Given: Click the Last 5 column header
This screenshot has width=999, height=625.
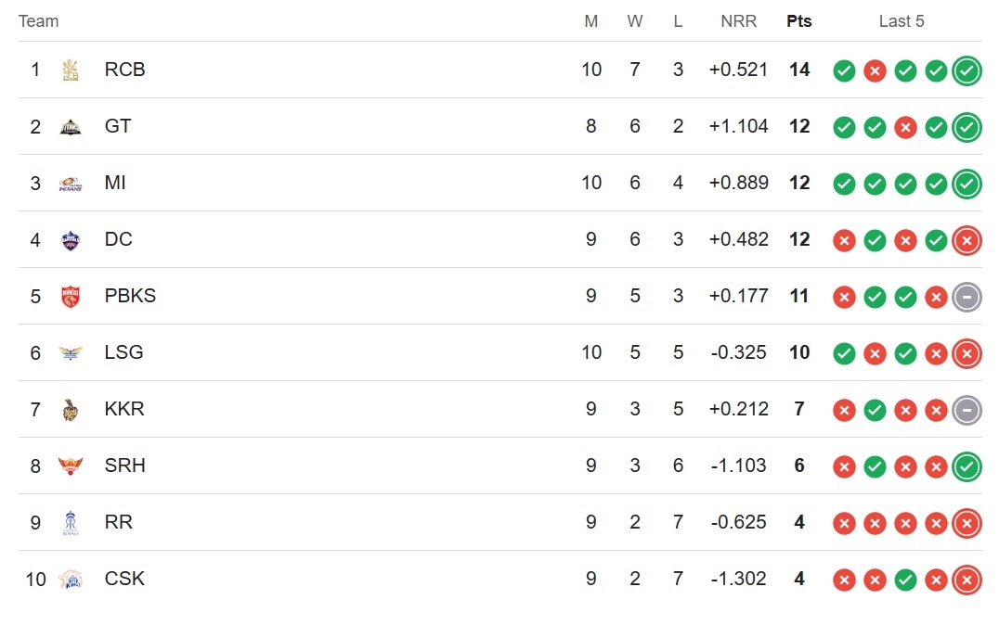Looking at the screenshot, I should click(x=901, y=21).
